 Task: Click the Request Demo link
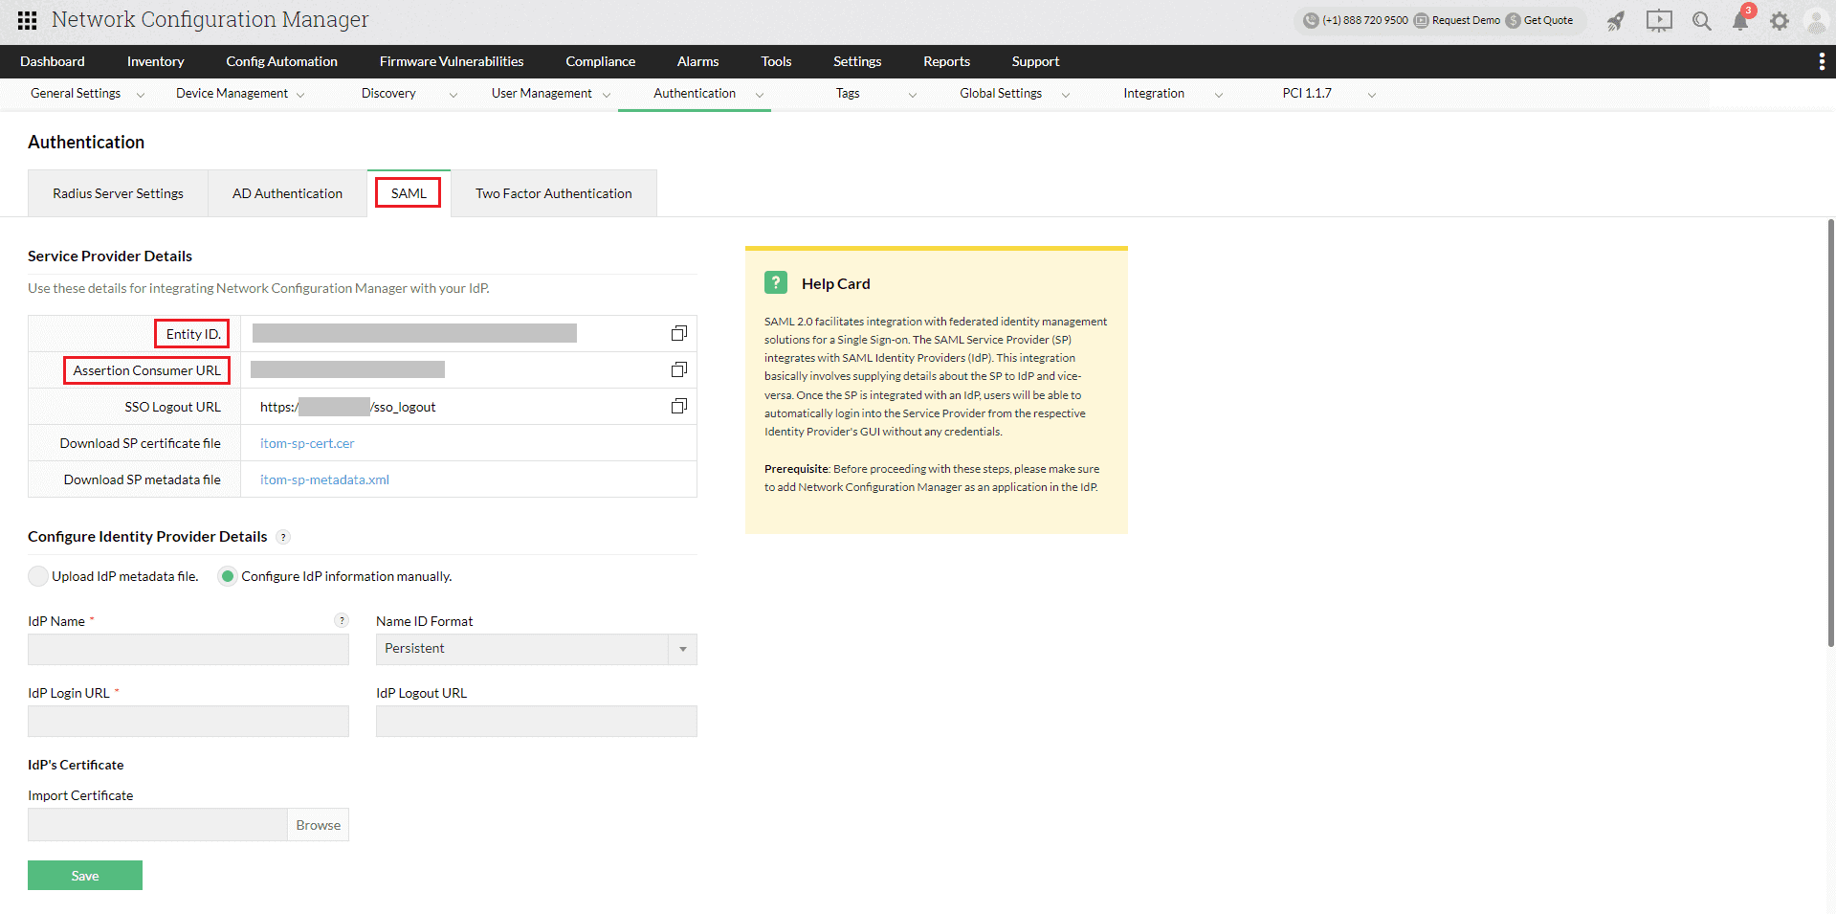tap(1466, 20)
